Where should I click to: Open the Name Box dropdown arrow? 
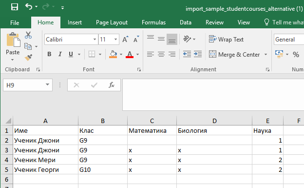click(47, 85)
